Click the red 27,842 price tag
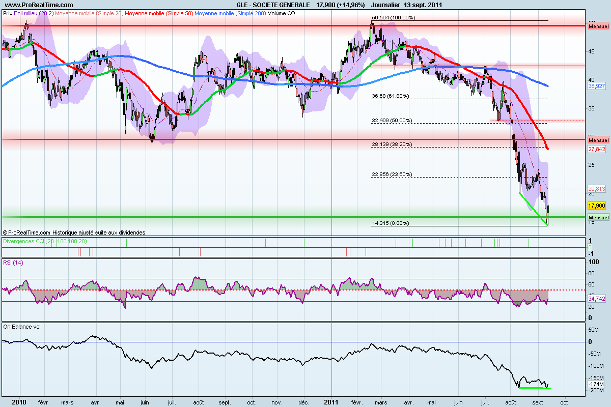Screen dimensions: 611x407 pos(597,149)
